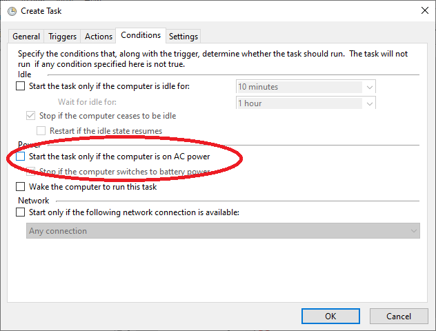
Task: Toggle stop if computer switches to battery
Action: click(x=30, y=172)
